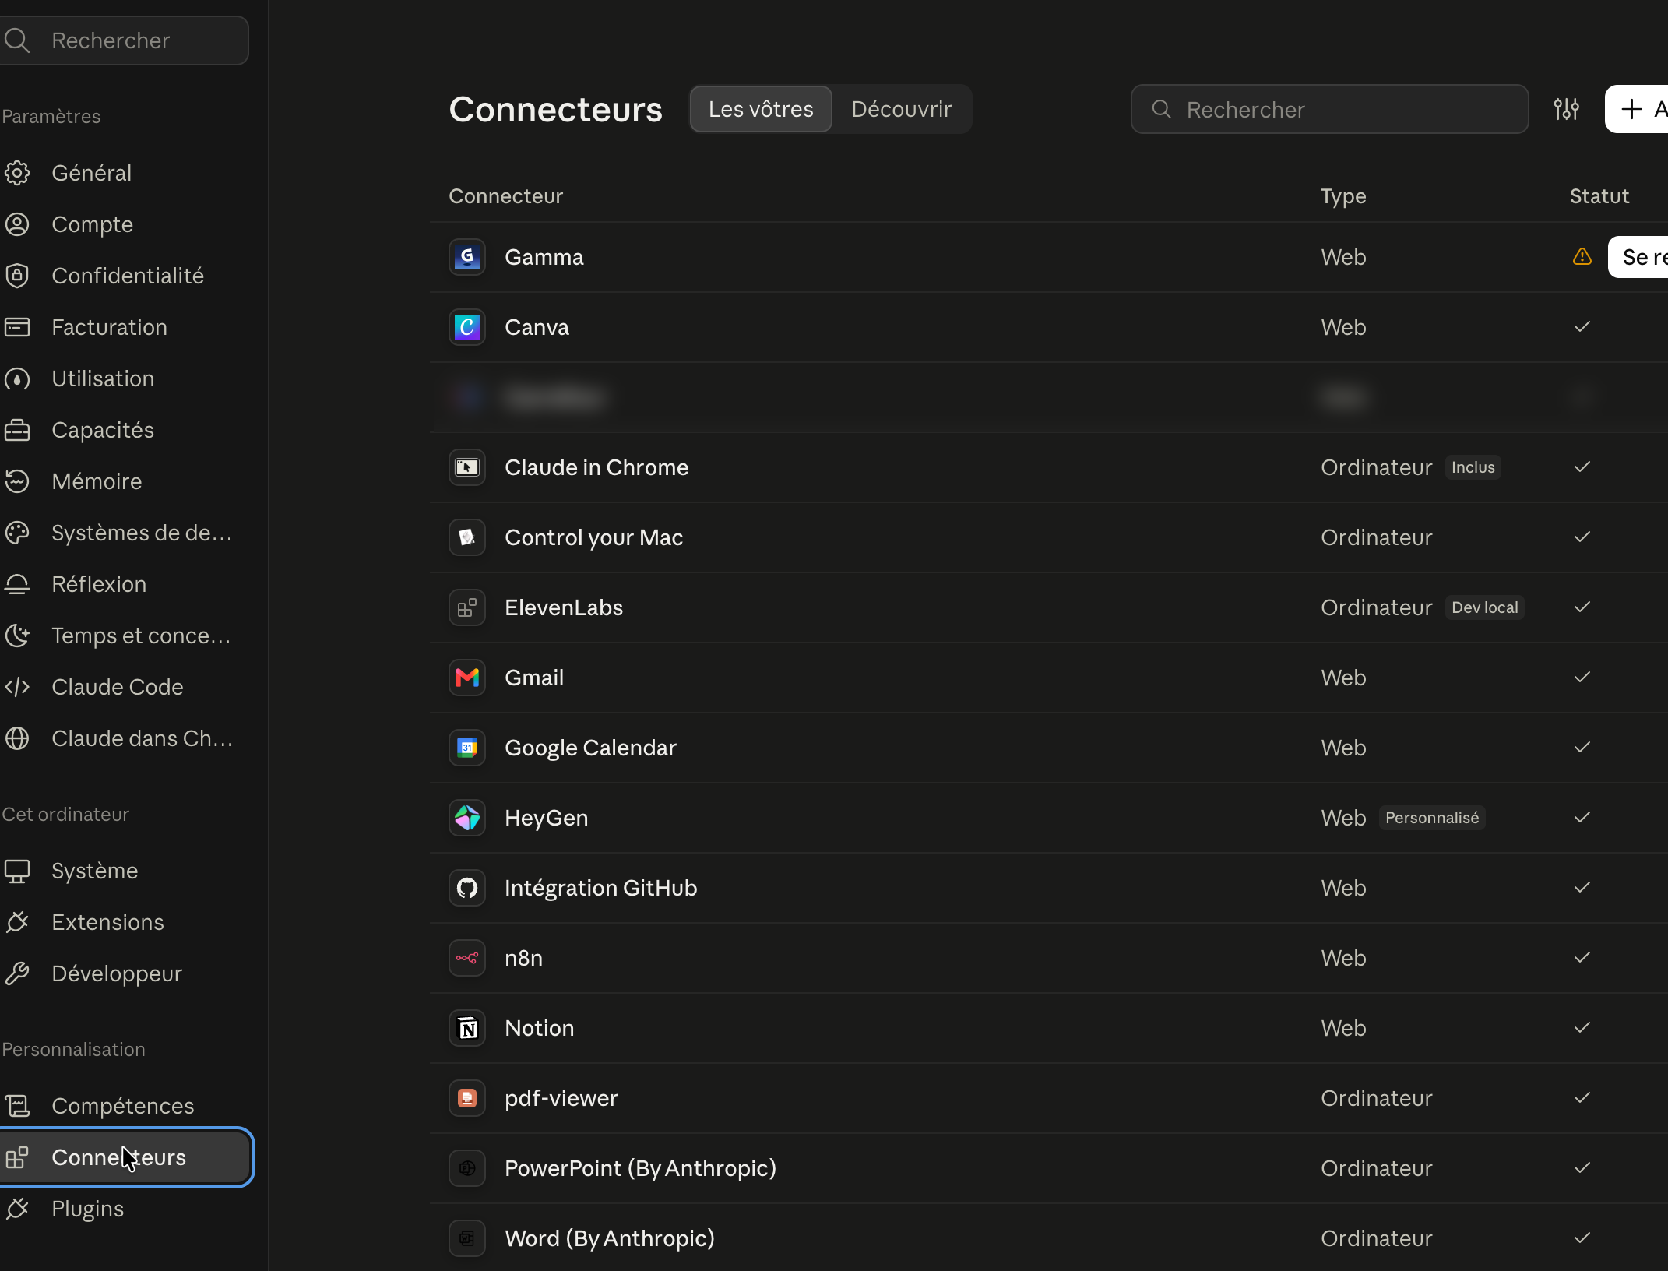The image size is (1668, 1271).
Task: Click the Google Calendar icon
Action: pos(467,748)
